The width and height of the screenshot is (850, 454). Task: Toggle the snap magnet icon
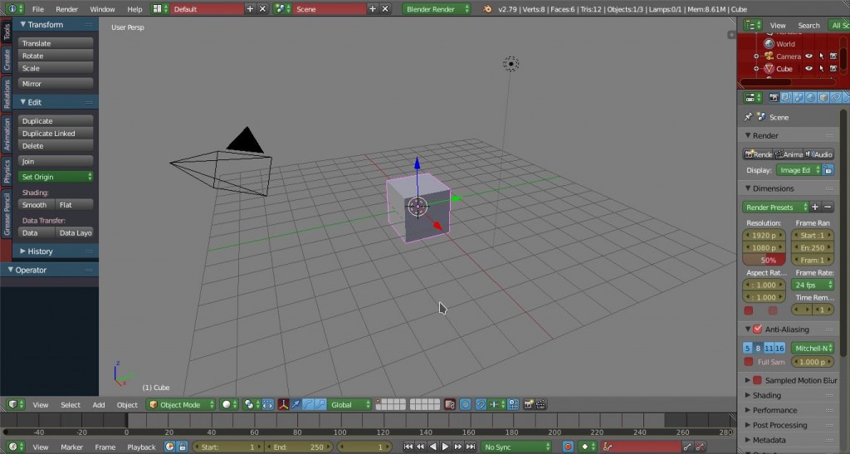[481, 404]
